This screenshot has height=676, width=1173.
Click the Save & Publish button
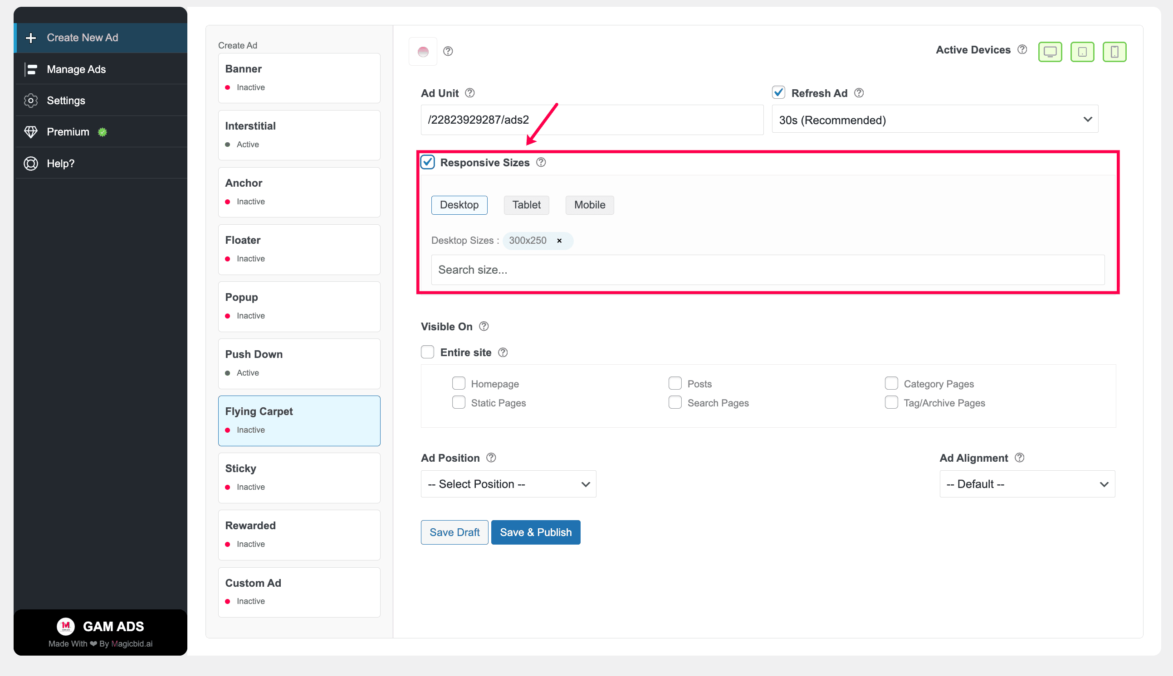pyautogui.click(x=536, y=532)
